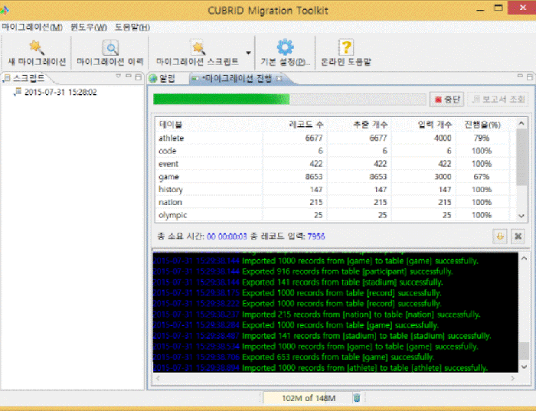
Task: Open migration history (마이그레이션 이력)
Action: (109, 52)
